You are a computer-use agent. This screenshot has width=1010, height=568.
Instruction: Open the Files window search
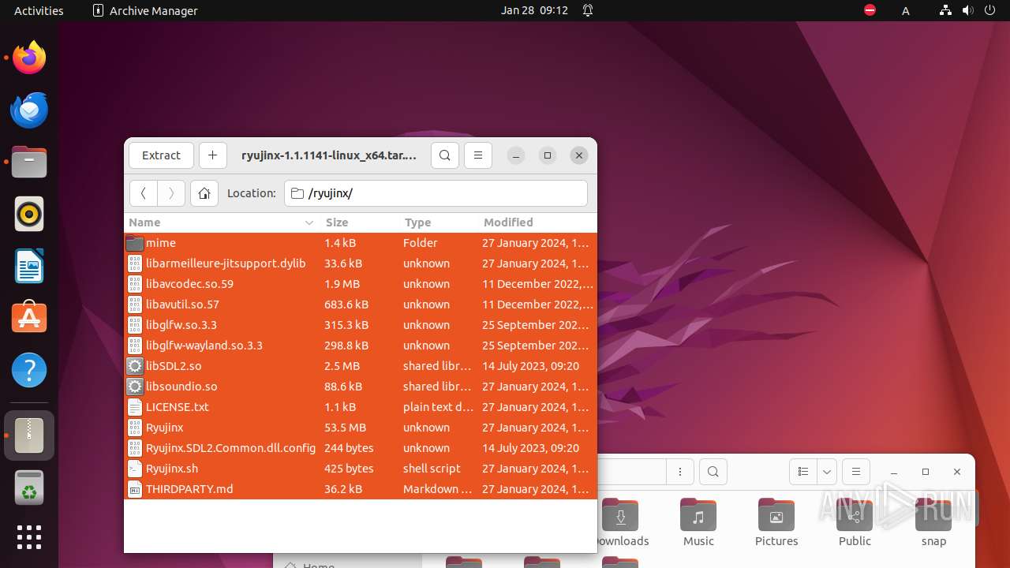pos(713,472)
